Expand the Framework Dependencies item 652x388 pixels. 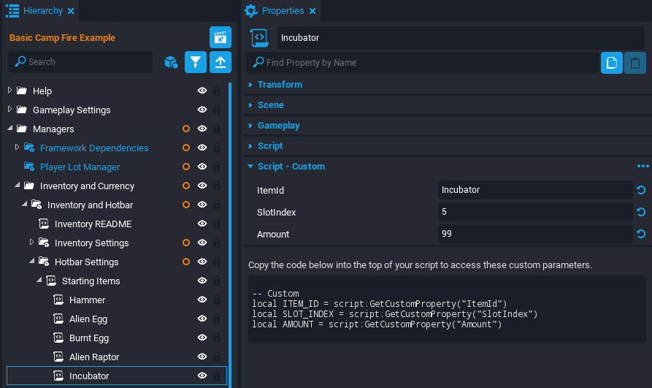tap(18, 148)
